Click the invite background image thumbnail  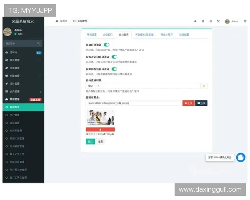click(x=100, y=117)
